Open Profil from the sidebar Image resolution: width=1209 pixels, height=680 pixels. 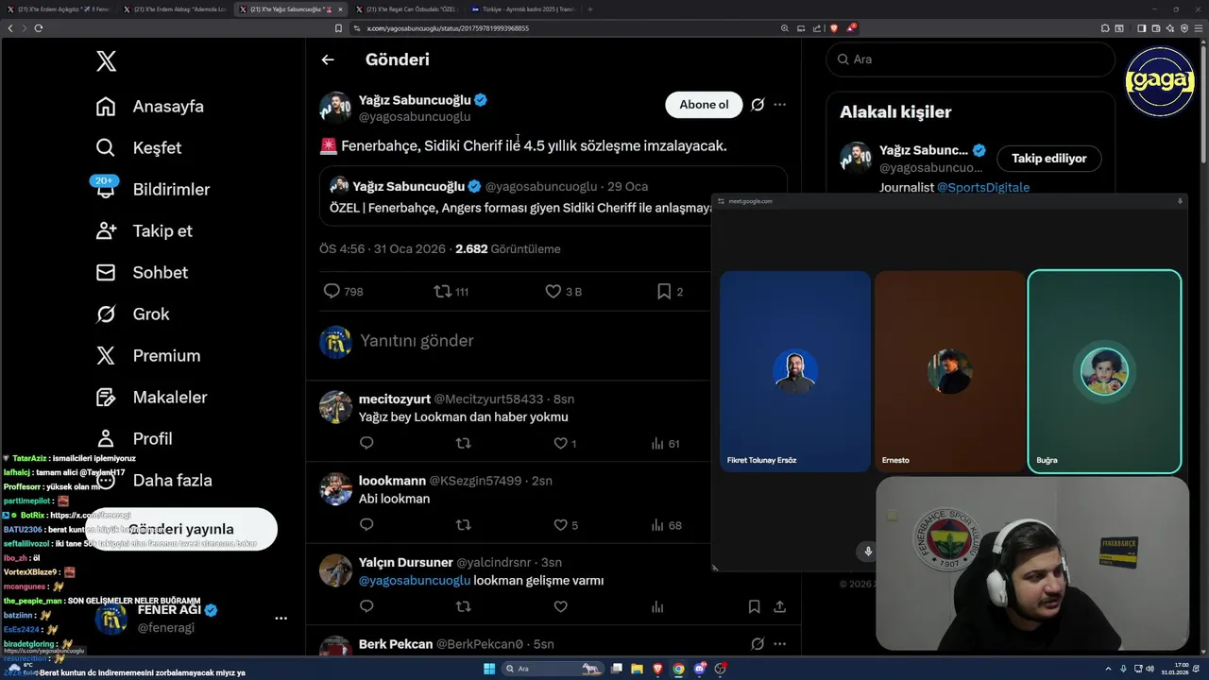coord(133,439)
